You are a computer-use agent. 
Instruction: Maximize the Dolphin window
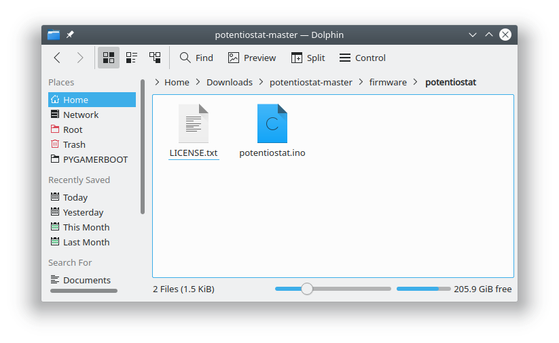[x=489, y=35]
